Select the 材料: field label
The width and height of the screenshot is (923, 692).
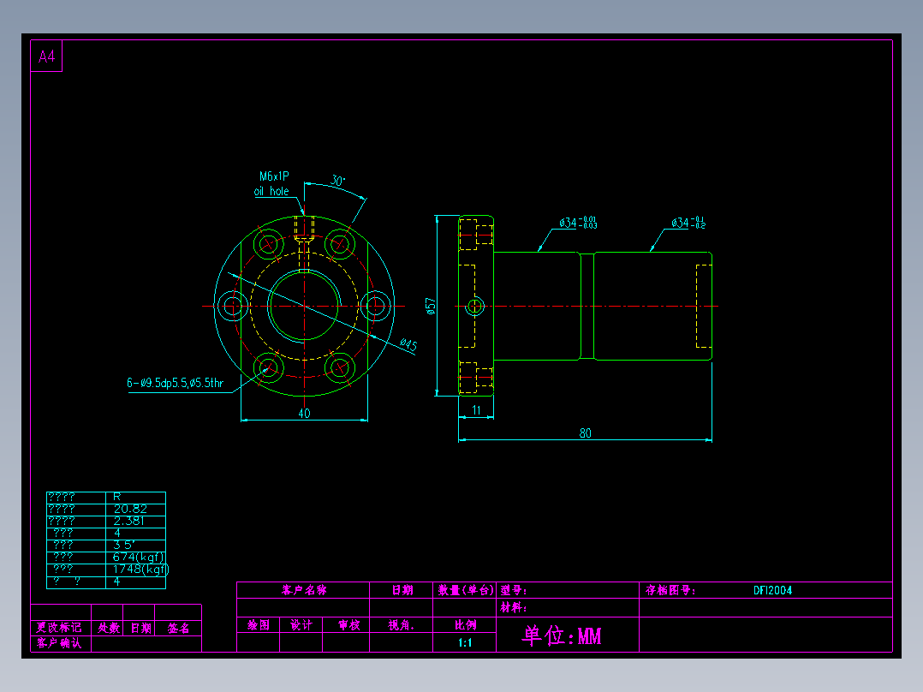coord(514,608)
